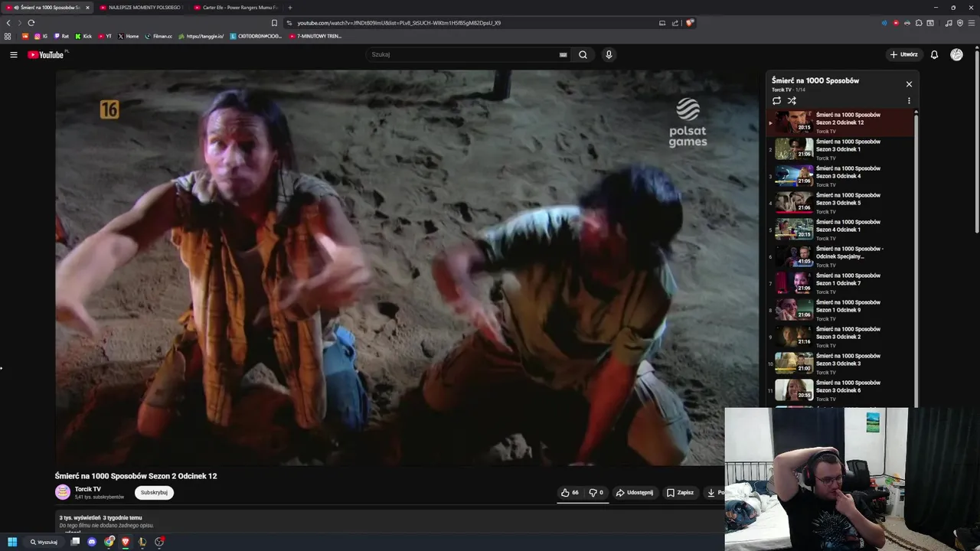Save video with the Zapisz button
The height and width of the screenshot is (551, 980).
coord(680,493)
